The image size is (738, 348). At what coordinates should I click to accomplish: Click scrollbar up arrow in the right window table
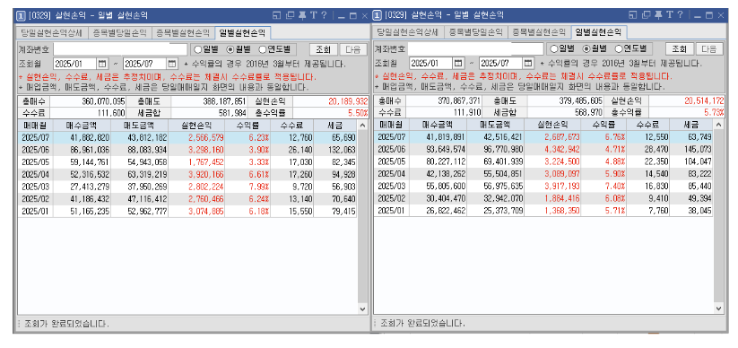click(717, 126)
